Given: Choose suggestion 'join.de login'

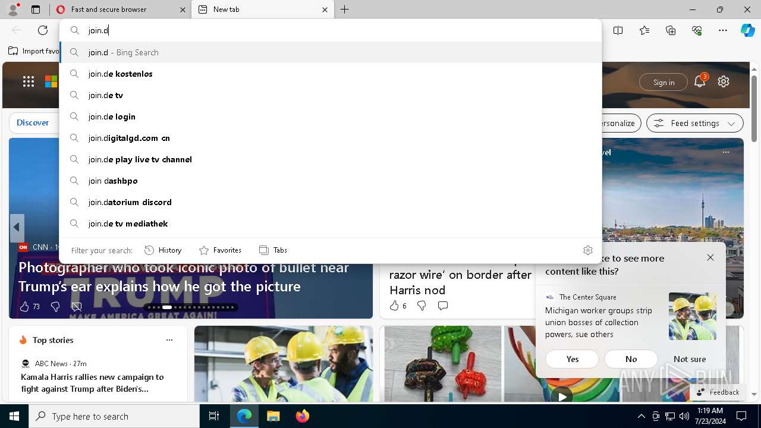Looking at the screenshot, I should (x=331, y=117).
